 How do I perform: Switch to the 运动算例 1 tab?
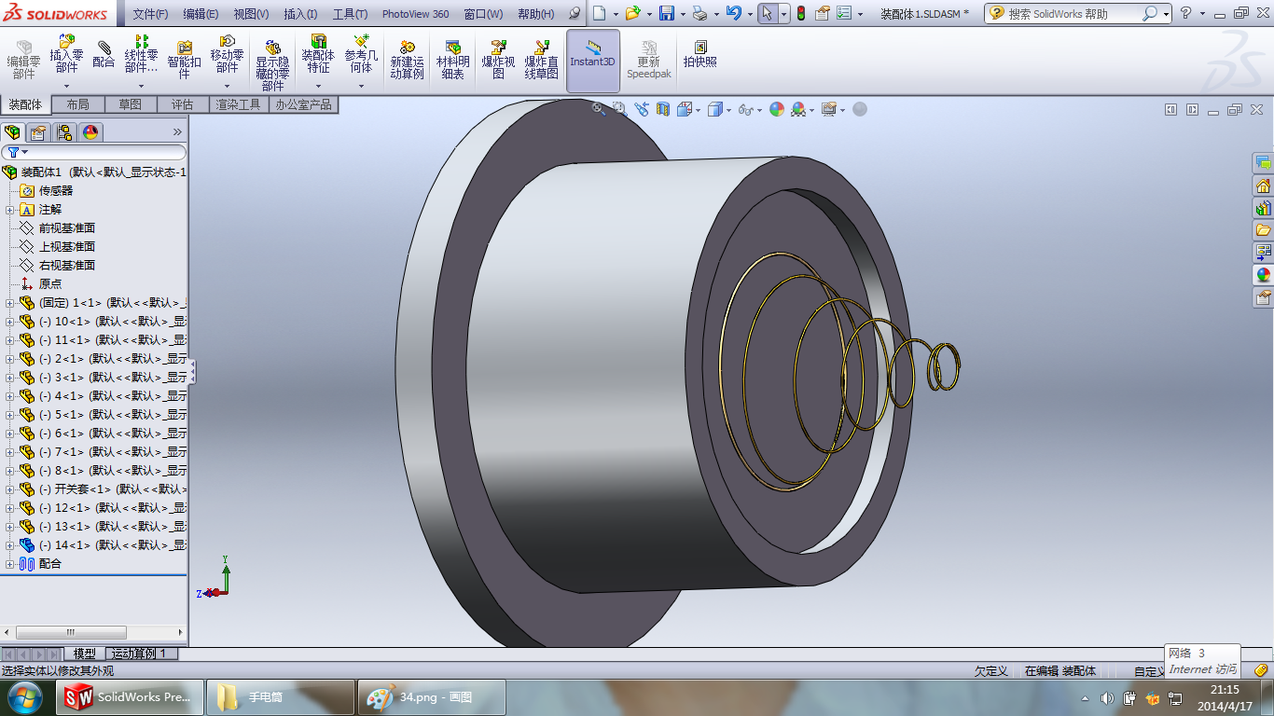click(x=139, y=654)
